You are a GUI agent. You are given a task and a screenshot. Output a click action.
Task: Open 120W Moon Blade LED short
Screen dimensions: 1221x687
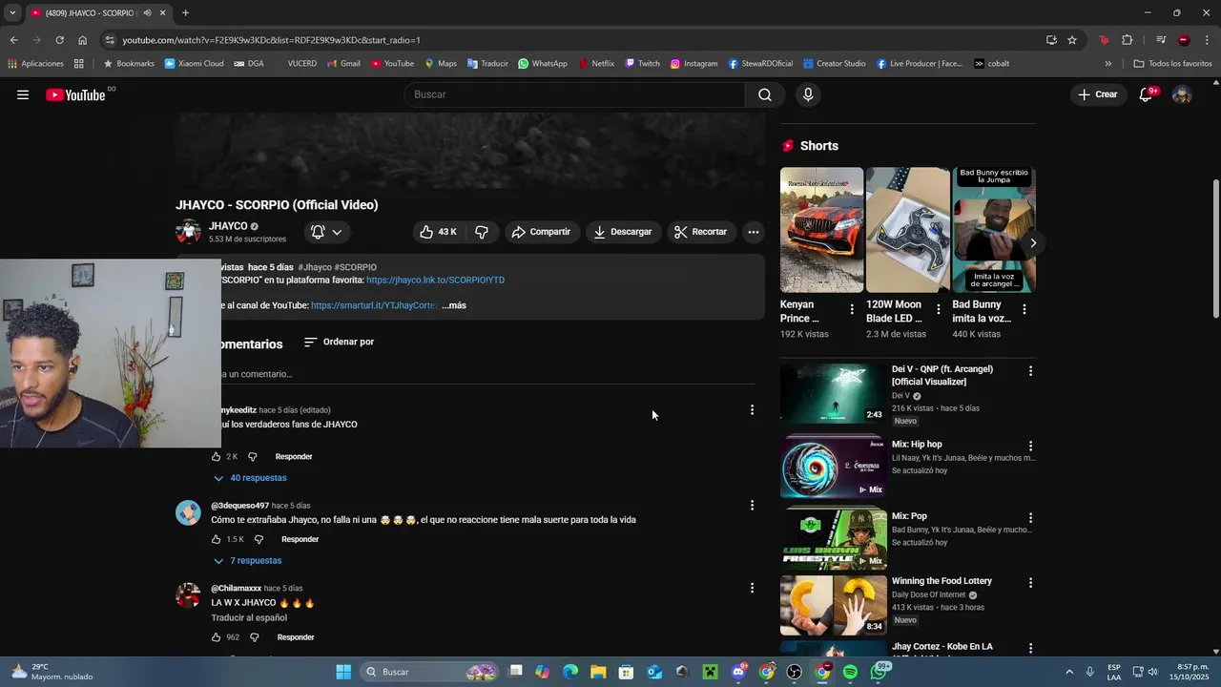pyautogui.click(x=907, y=230)
